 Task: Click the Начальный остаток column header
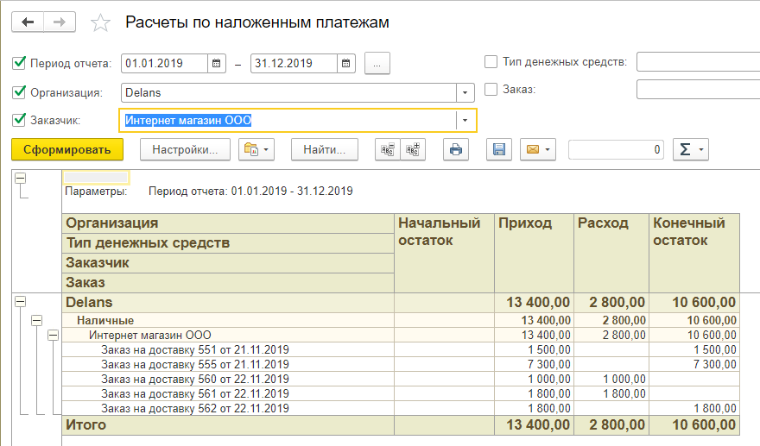(x=445, y=254)
